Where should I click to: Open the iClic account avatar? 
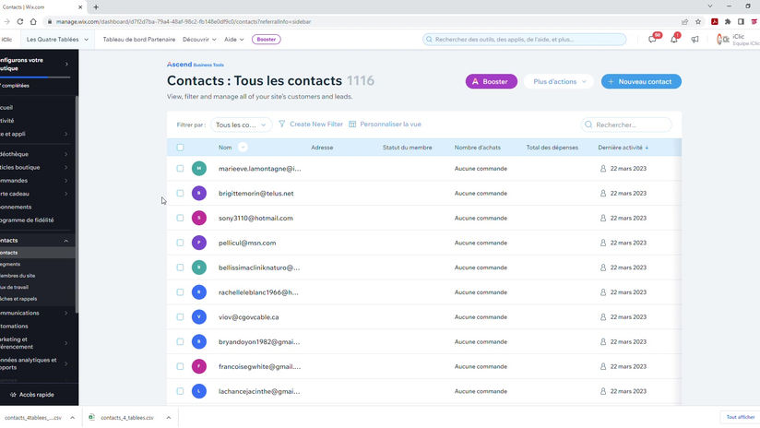point(722,40)
